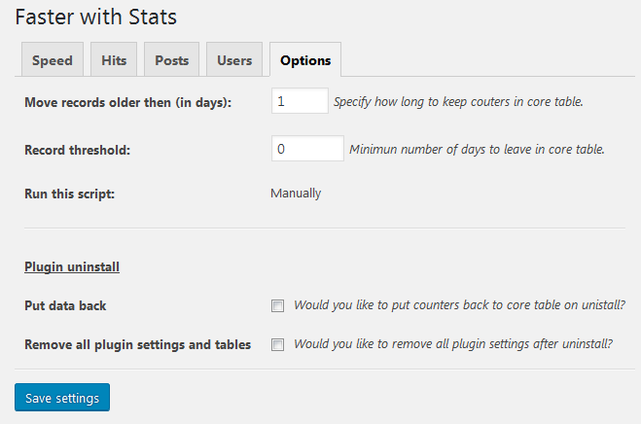Click the Move records older then label

[128, 102]
